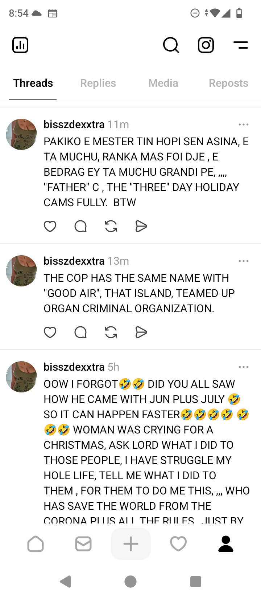This screenshot has width=261, height=599.
Task: Share the GOOD AIR post
Action: click(141, 332)
